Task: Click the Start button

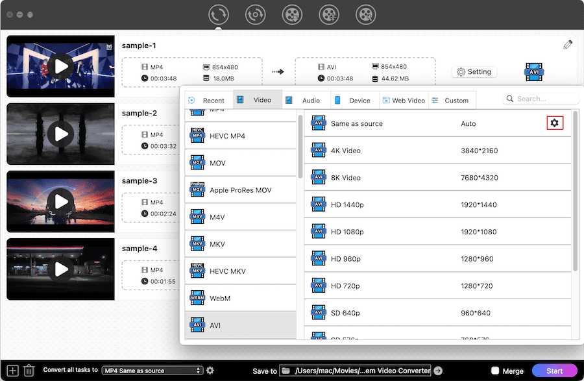Action: (555, 371)
